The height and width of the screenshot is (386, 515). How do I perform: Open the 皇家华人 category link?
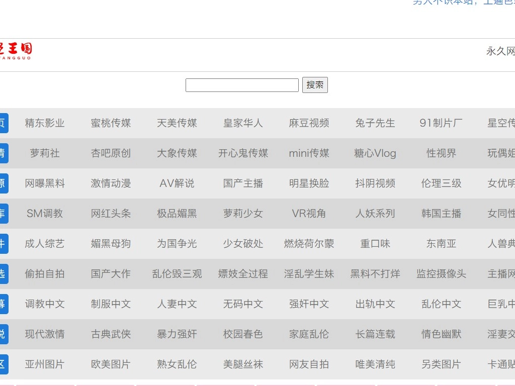pyautogui.click(x=243, y=123)
